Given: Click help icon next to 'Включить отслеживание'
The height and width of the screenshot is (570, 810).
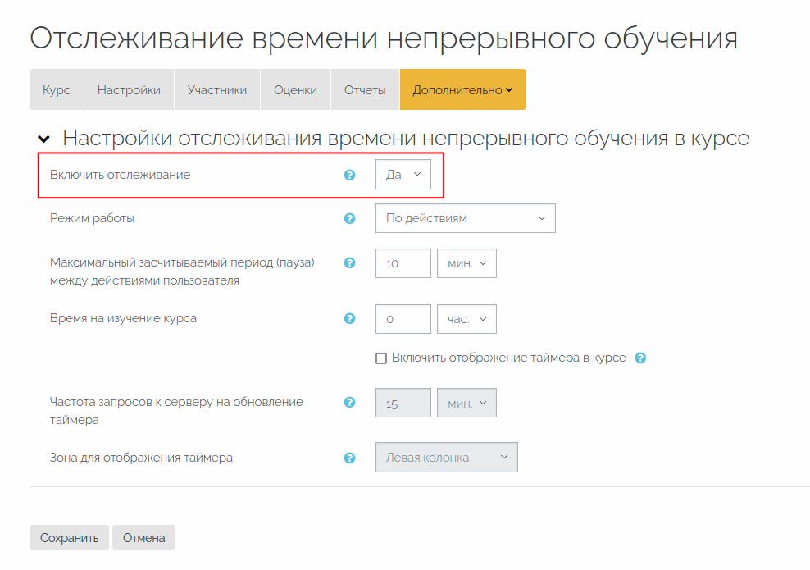Looking at the screenshot, I should (x=350, y=175).
